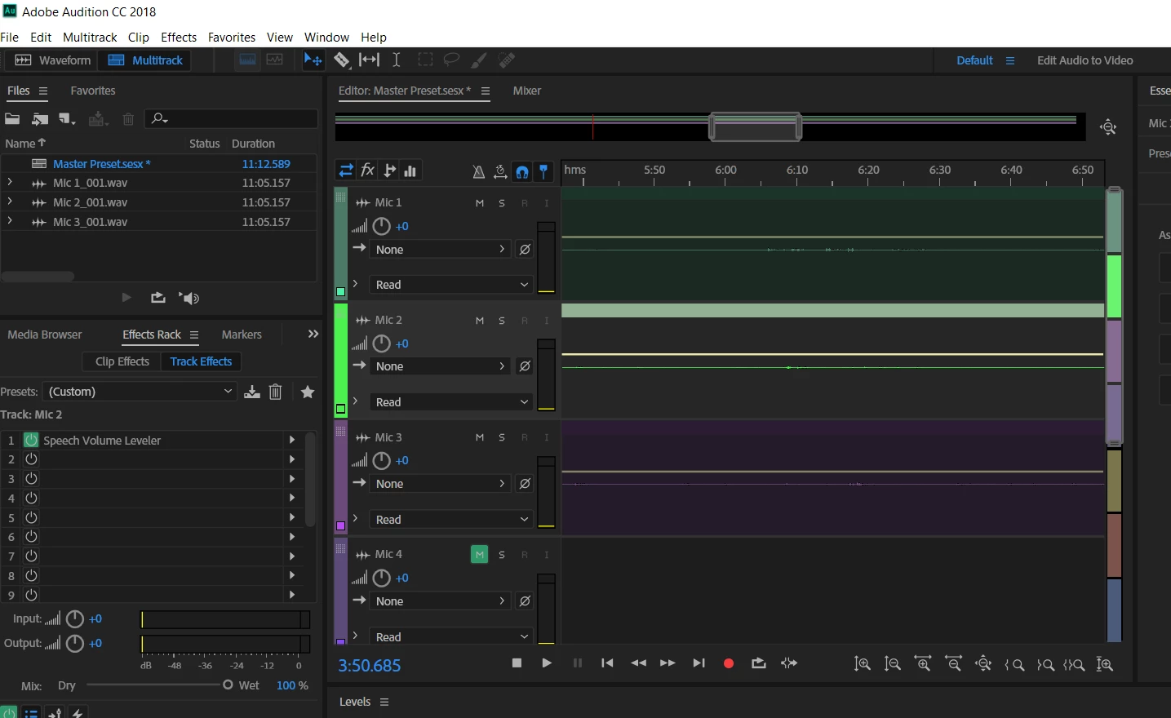Toggle Loop Playback button in transport
The image size is (1171, 718).
coord(759,663)
